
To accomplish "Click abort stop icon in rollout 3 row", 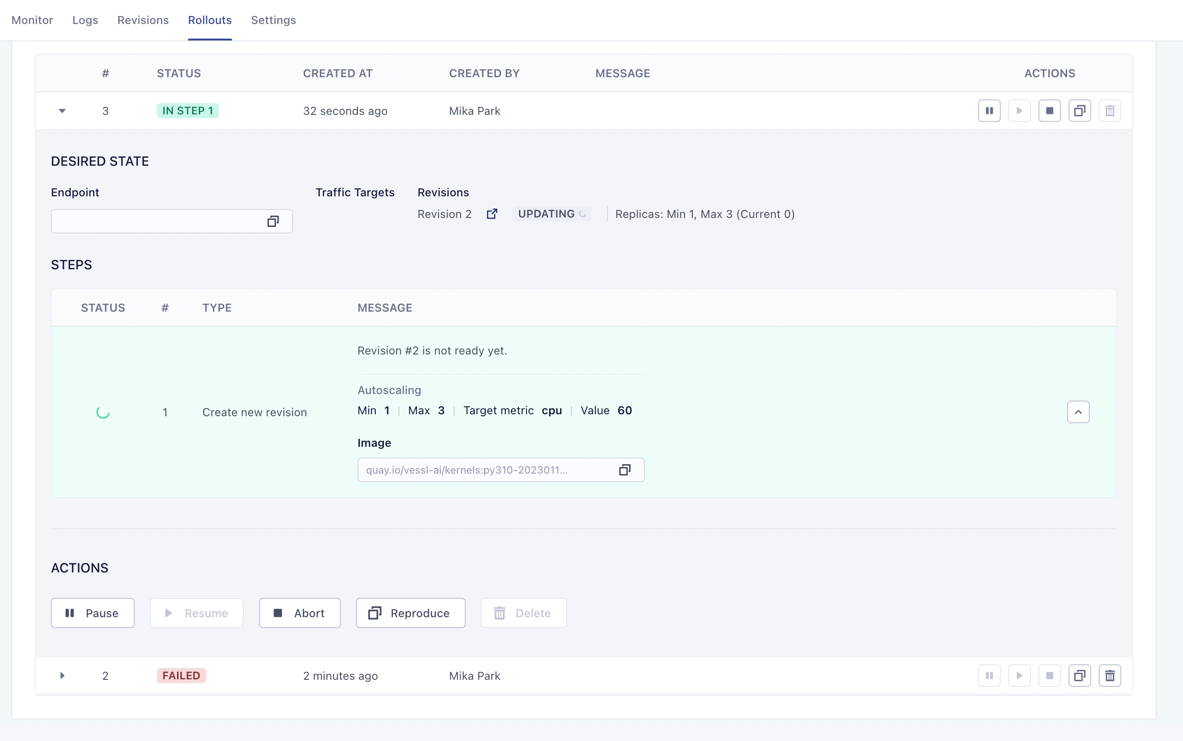I will click(1049, 111).
